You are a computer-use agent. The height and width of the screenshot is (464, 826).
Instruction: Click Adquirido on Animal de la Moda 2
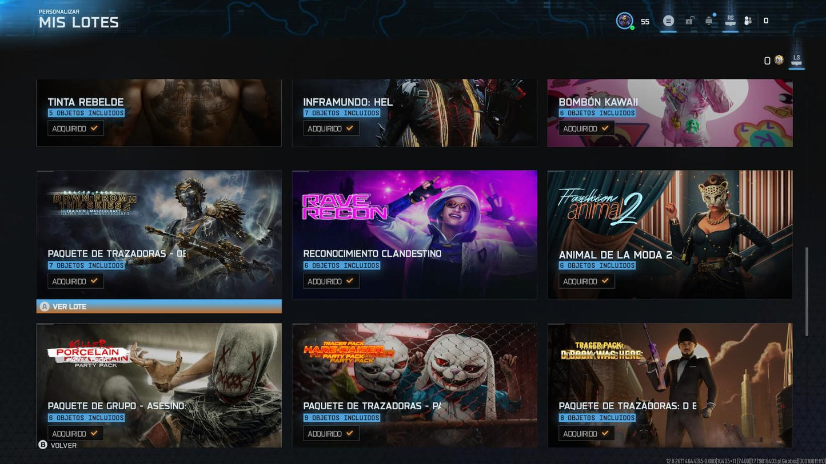coord(586,281)
